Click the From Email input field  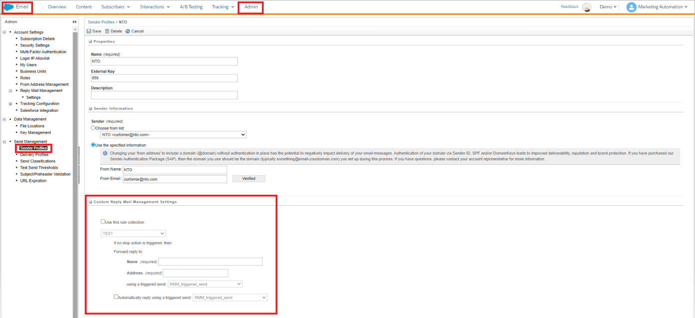175,179
